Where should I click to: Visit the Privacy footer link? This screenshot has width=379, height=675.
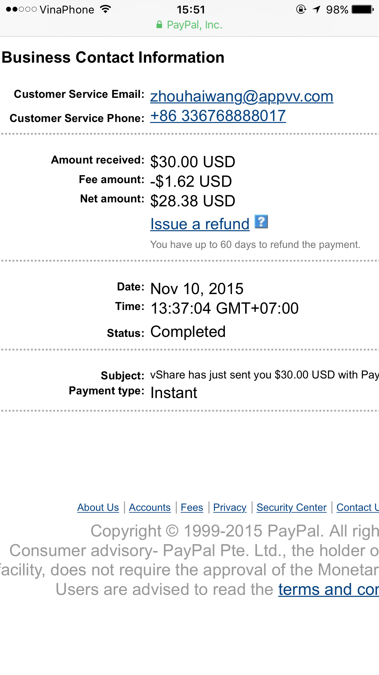[229, 507]
